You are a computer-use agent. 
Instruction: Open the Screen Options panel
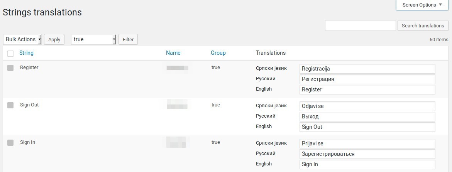pos(422,5)
